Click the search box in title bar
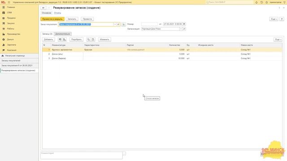 click(x=229, y=2)
